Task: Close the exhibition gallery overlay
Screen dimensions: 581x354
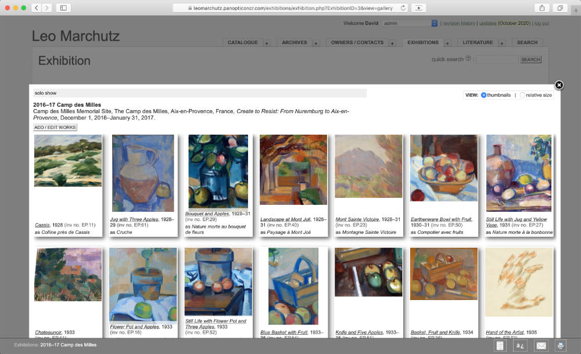Action: tap(559, 85)
